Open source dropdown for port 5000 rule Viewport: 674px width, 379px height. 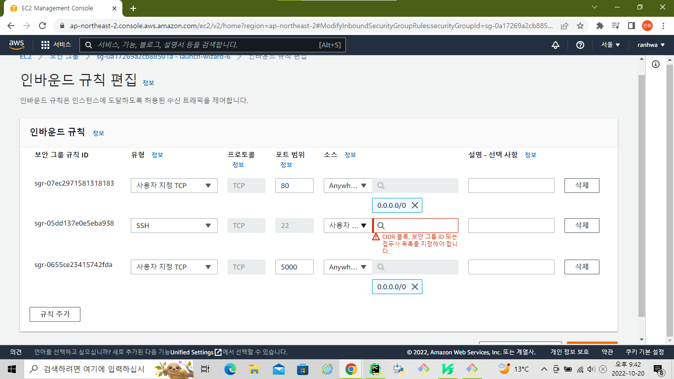point(348,267)
